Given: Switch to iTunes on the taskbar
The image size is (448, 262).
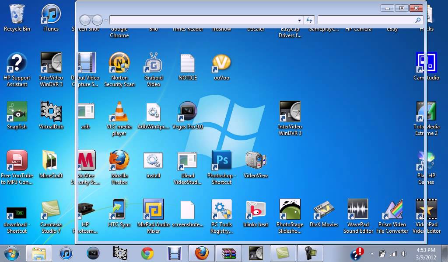Looking at the screenshot, I should [66, 253].
